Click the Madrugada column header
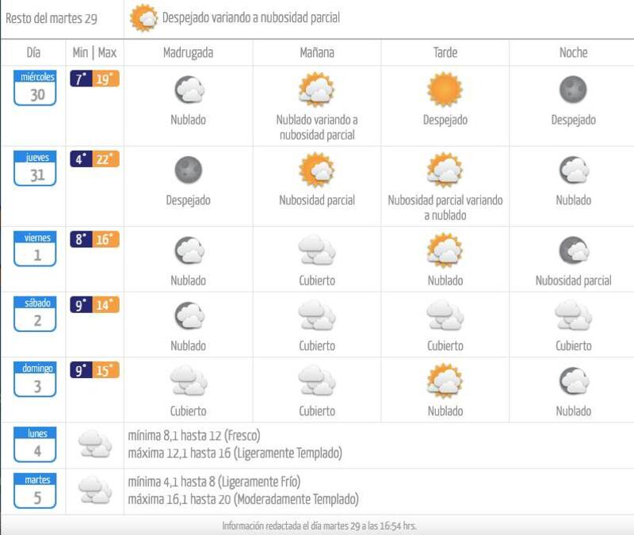 188,53
